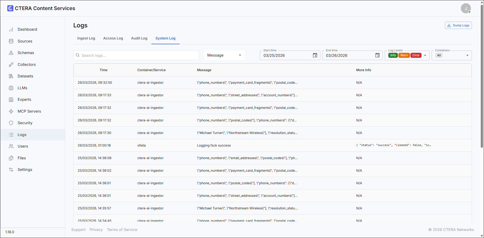Click the Dump Logs button
This screenshot has width=484, height=238.
point(458,25)
